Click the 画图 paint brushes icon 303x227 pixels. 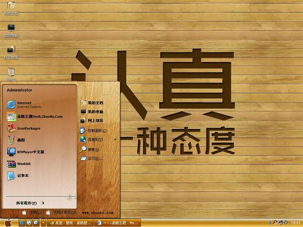(x=11, y=140)
